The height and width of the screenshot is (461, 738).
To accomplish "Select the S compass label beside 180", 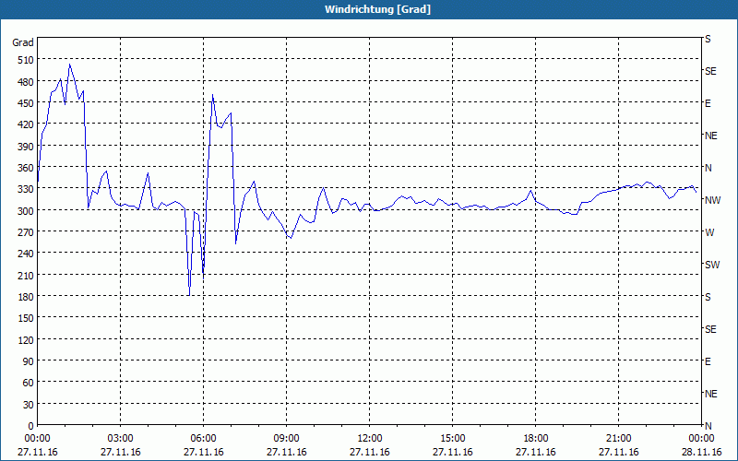I will 708,297.
